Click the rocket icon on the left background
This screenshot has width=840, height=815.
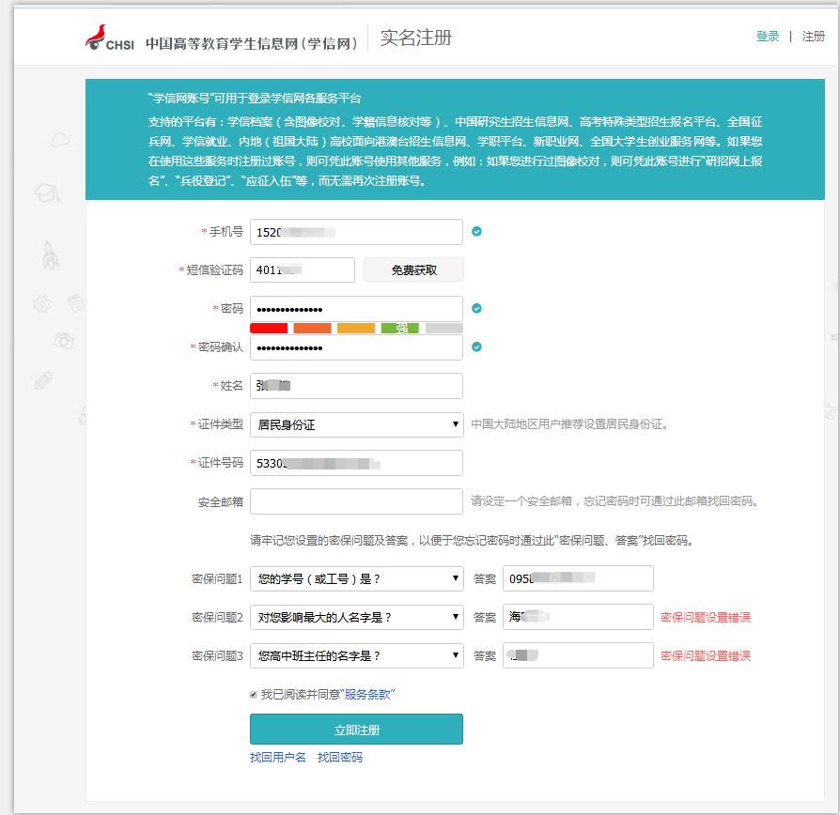51,254
